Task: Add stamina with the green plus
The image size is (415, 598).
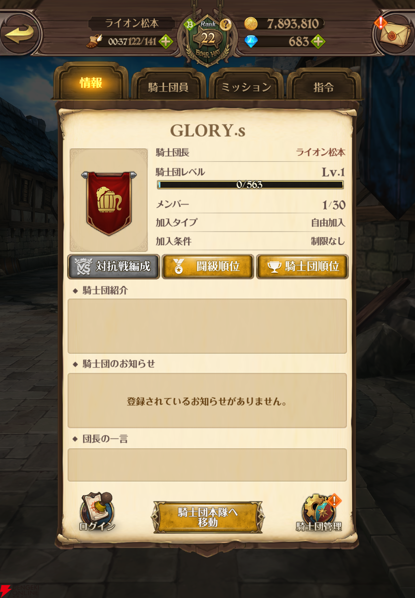Action: tap(166, 42)
